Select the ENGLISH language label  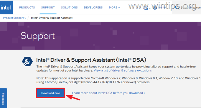click(x=162, y=8)
